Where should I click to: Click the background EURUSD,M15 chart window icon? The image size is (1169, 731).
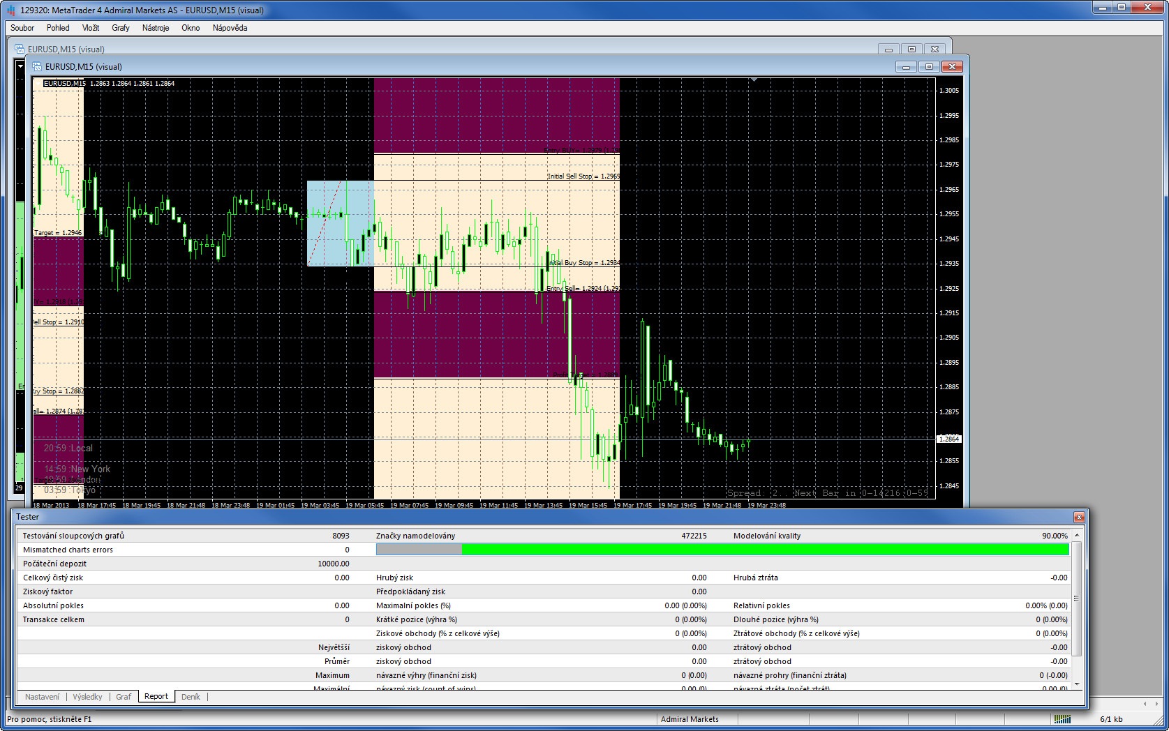(x=20, y=50)
